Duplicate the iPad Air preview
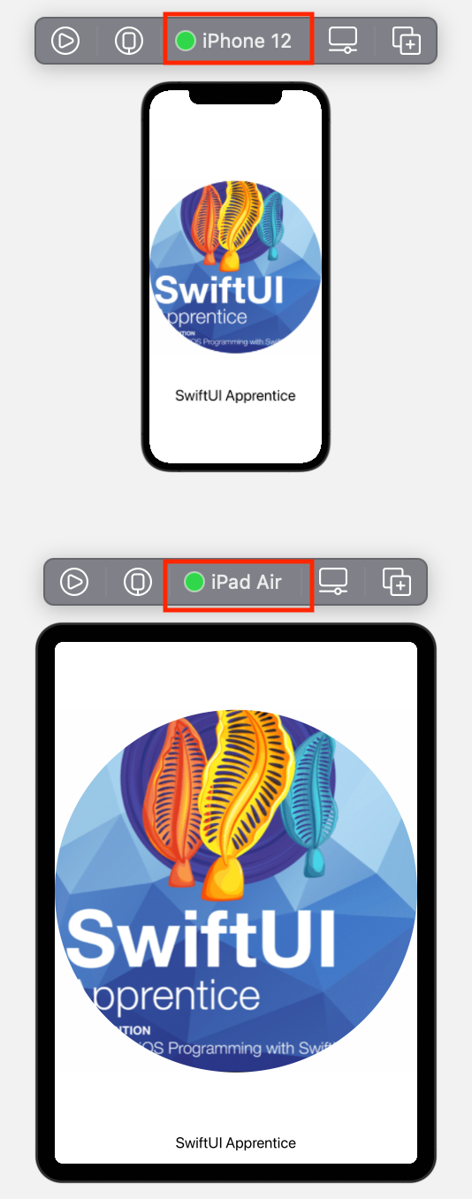 click(397, 582)
